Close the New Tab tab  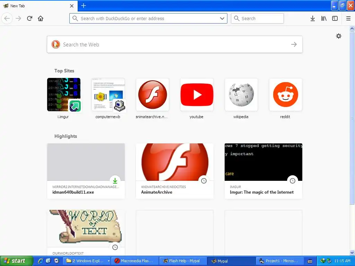point(72,6)
